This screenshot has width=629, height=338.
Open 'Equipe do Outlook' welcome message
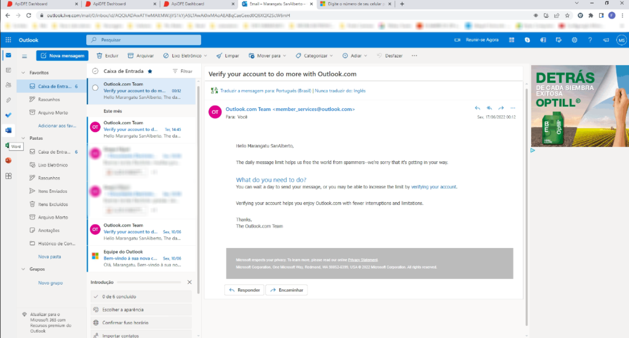(141, 259)
